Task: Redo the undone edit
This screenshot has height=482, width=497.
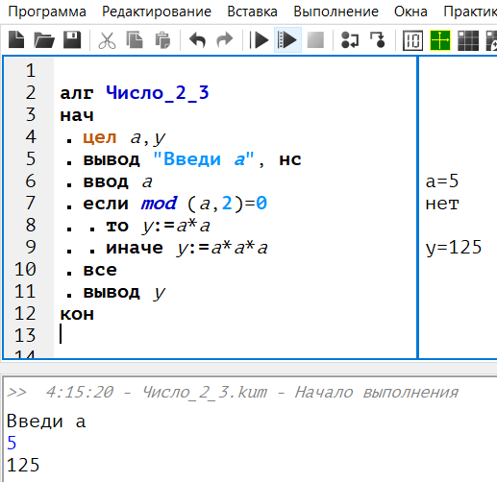Action: [225, 40]
